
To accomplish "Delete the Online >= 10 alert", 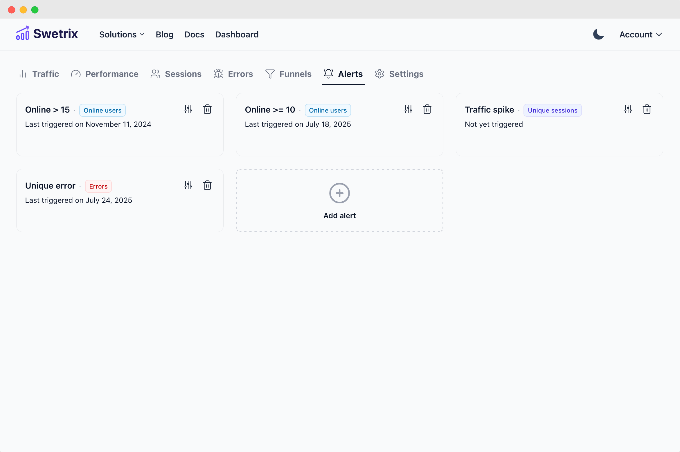I will point(427,109).
